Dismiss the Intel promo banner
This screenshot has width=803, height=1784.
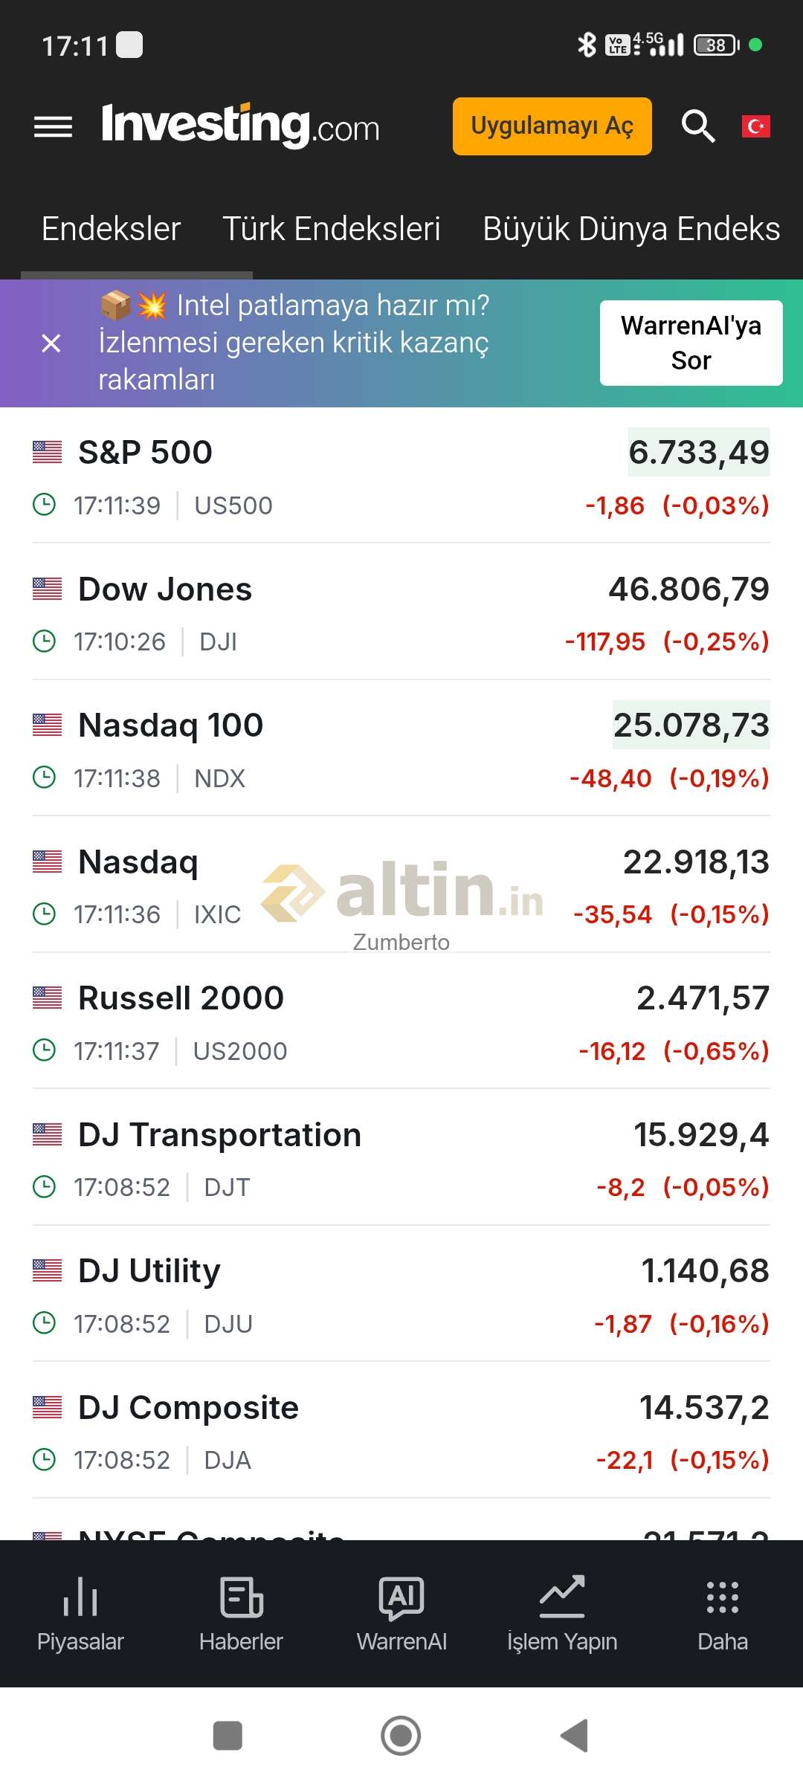(51, 343)
